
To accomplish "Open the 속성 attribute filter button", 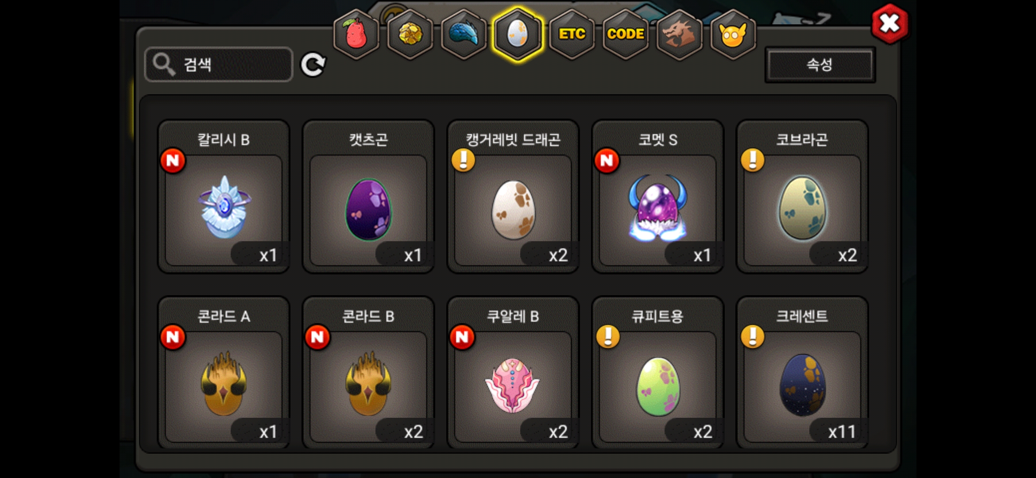I will coord(820,65).
